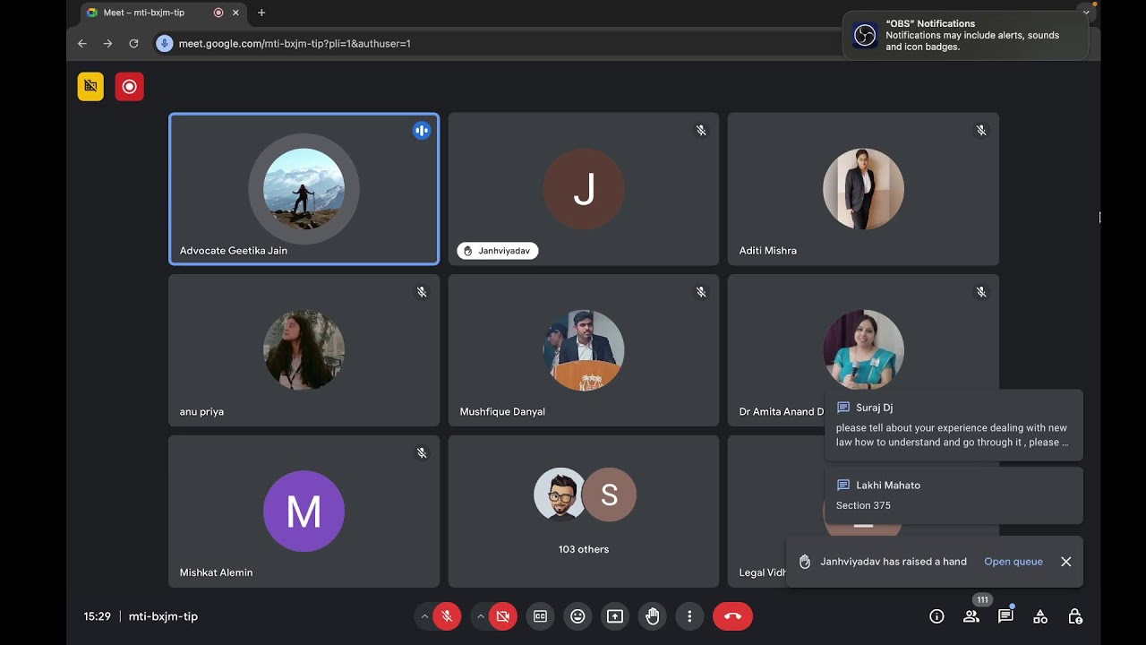This screenshot has width=1146, height=645.
Task: Reload the Meet page
Action: click(133, 43)
